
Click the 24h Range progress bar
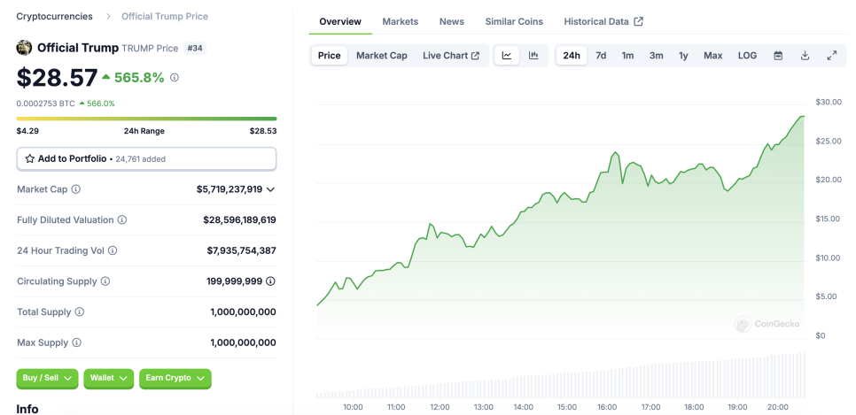[146, 119]
